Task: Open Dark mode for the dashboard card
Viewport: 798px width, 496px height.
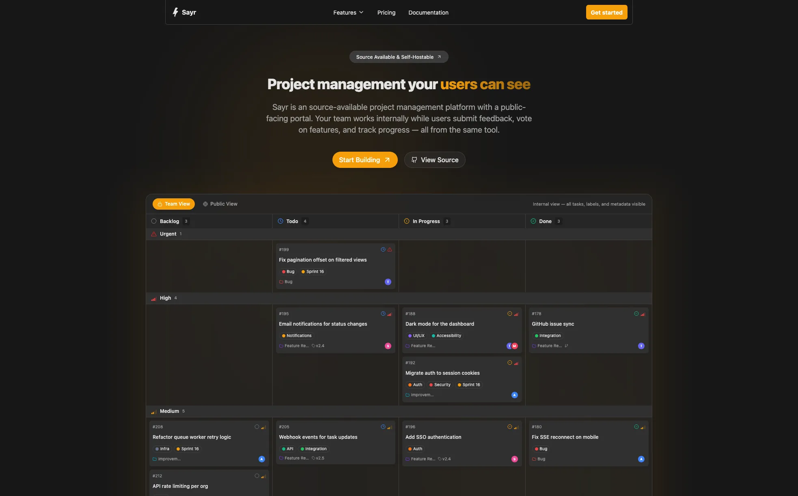Action: [462, 330]
